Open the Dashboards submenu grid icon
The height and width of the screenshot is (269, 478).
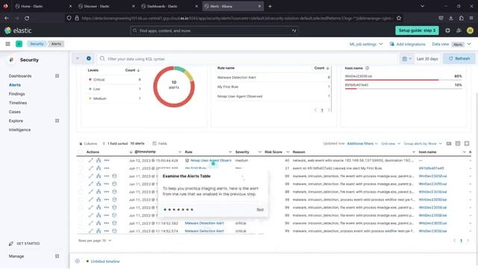(x=57, y=75)
